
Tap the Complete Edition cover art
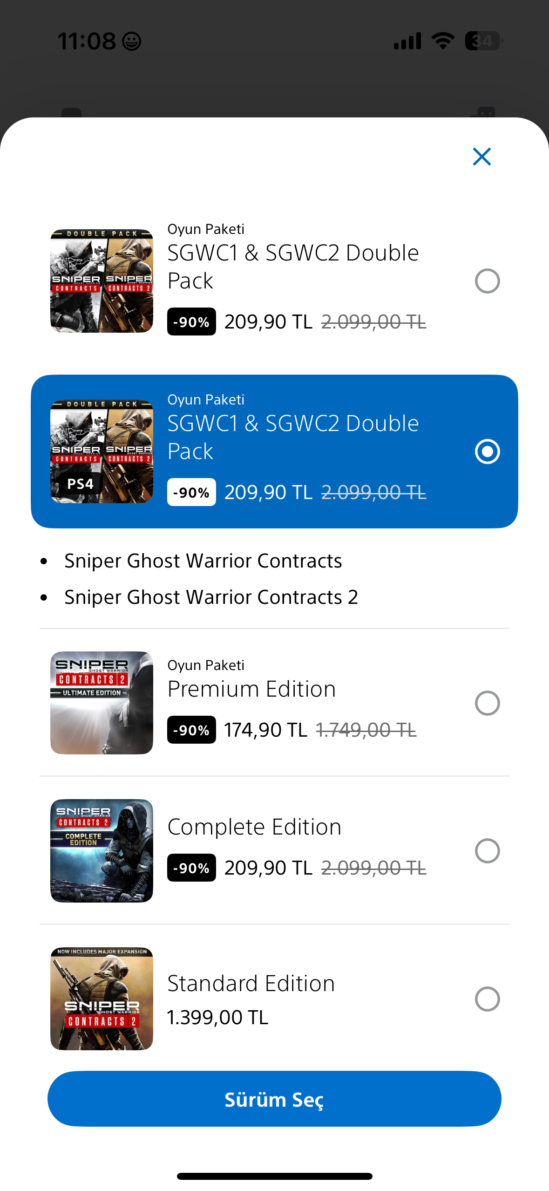[x=102, y=851]
